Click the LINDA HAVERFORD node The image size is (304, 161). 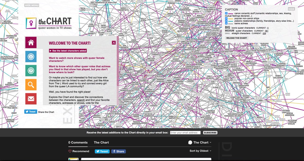point(133,41)
